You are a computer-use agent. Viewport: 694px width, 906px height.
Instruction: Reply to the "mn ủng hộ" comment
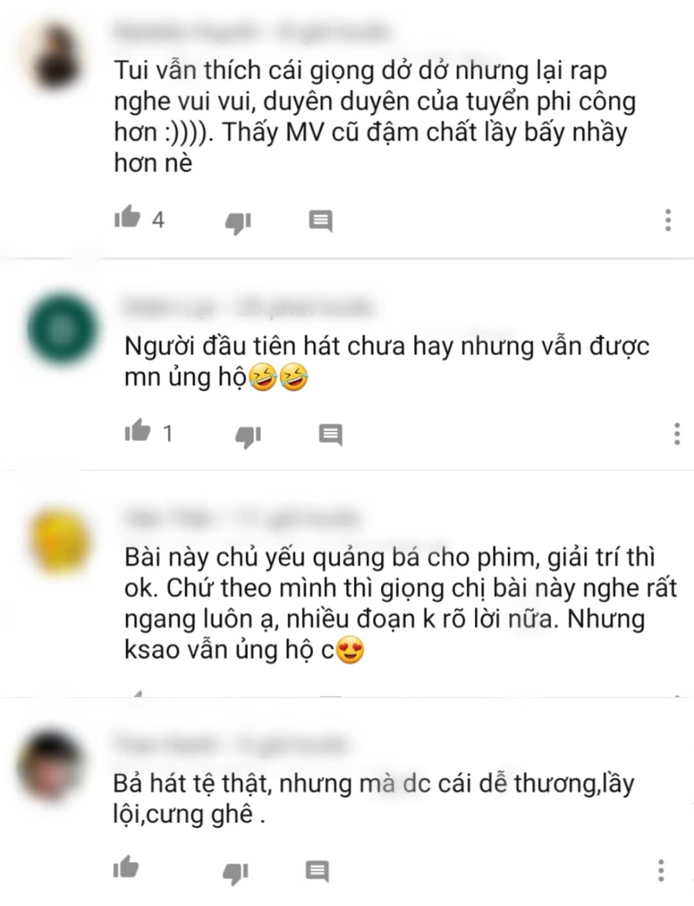[x=331, y=435]
